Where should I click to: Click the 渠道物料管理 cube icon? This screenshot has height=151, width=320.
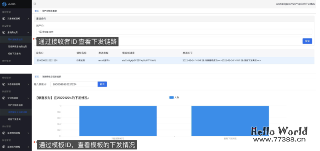click(4, 133)
